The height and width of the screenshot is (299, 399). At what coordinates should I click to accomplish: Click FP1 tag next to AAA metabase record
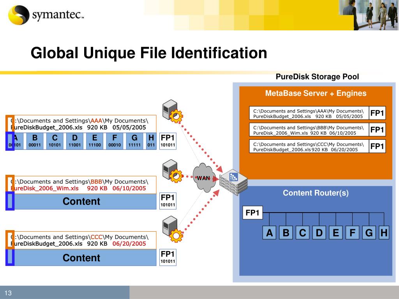click(377, 113)
